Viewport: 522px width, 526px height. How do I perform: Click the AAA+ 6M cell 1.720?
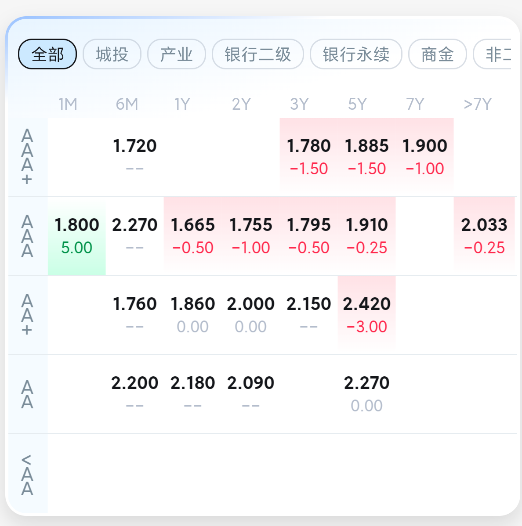click(135, 157)
